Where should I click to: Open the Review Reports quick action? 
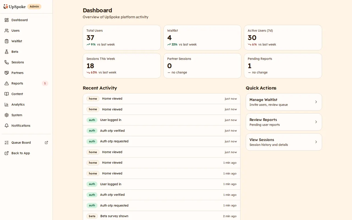(x=284, y=122)
